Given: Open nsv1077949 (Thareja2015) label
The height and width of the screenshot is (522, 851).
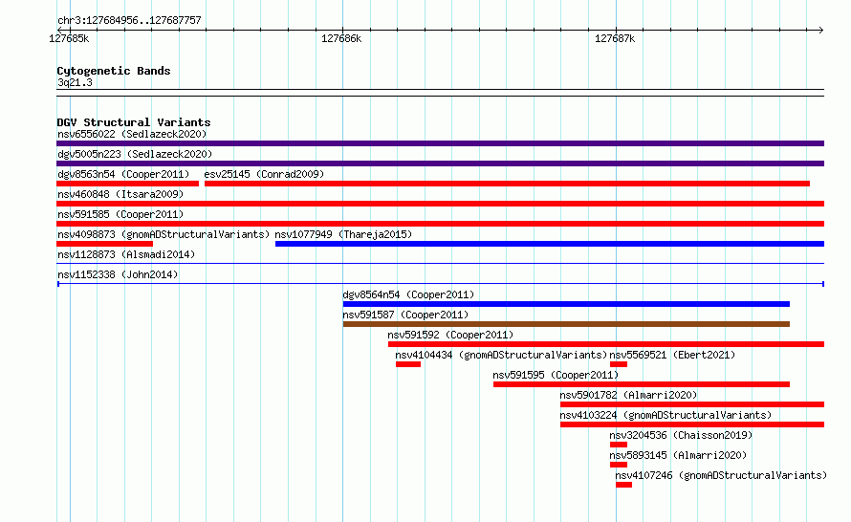Looking at the screenshot, I should pyautogui.click(x=343, y=234).
